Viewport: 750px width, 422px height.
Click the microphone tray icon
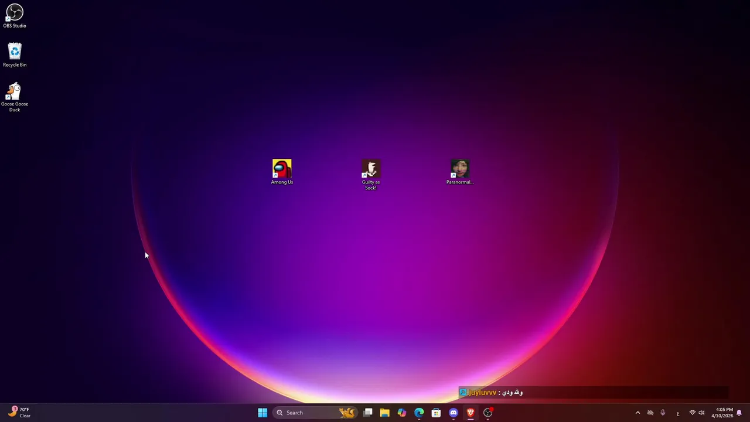pos(663,413)
